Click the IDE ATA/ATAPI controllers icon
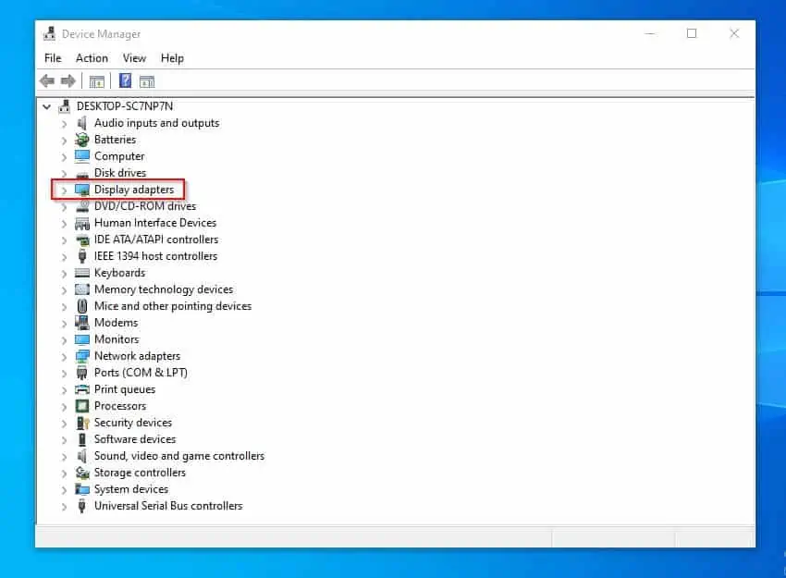 (x=82, y=240)
